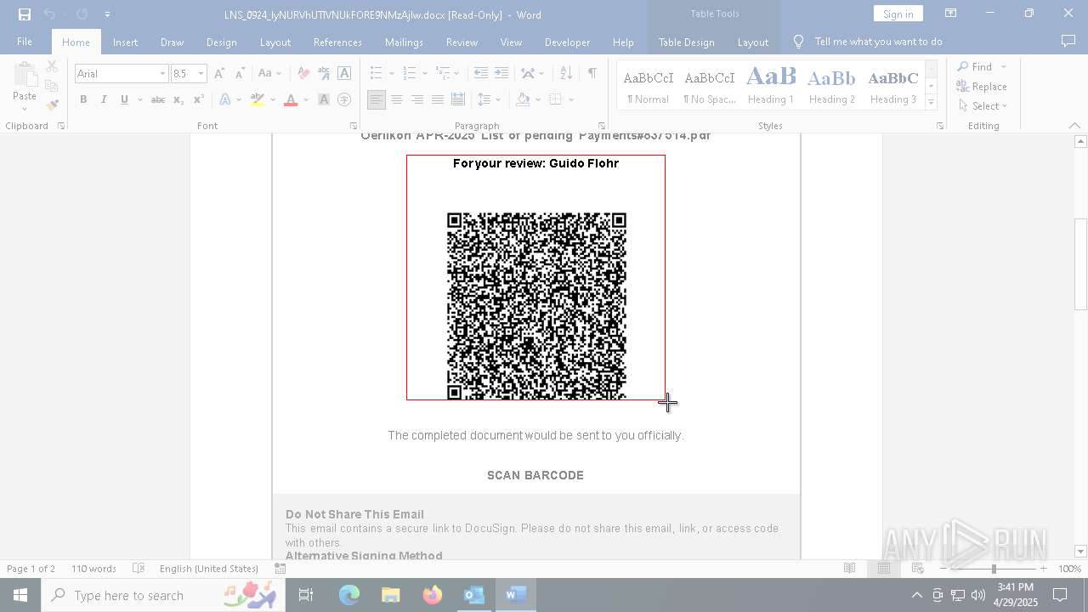Align paragraph to the right

point(417,99)
